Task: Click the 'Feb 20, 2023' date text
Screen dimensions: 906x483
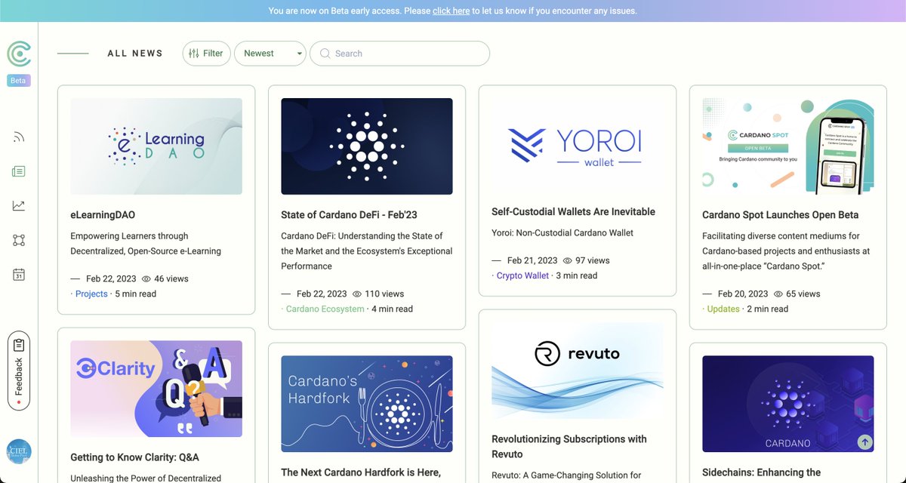Action: coord(743,294)
